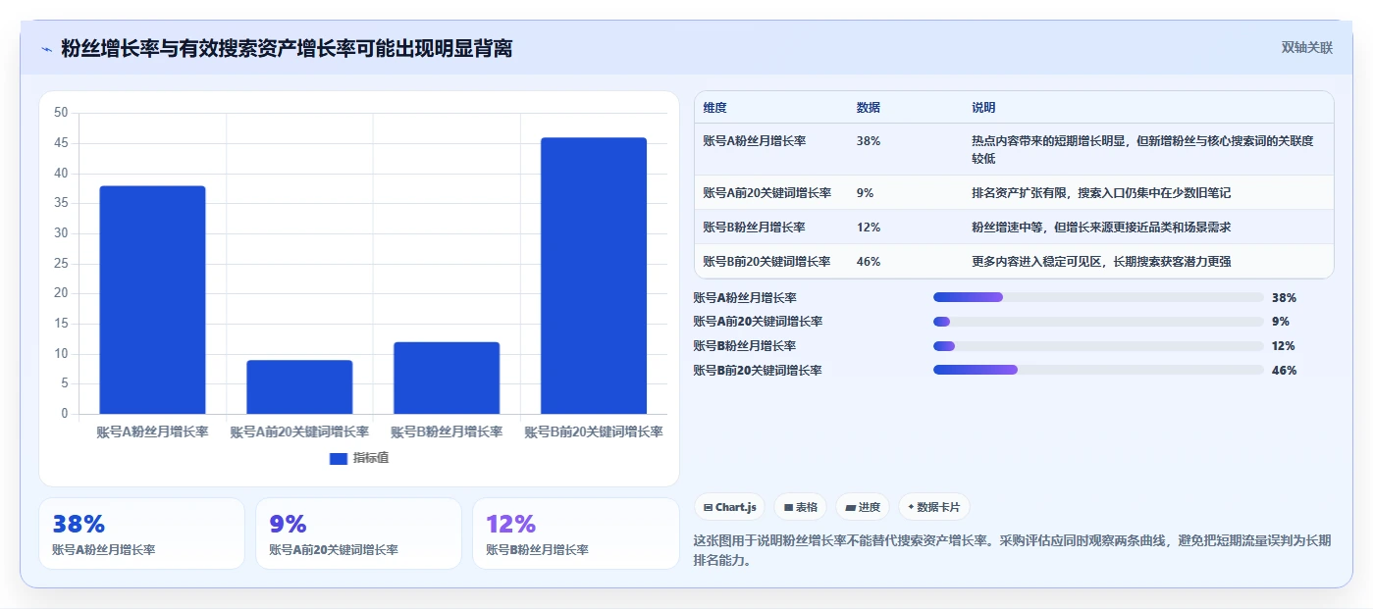Click the 12% cell in the table
The height and width of the screenshot is (609, 1373).
(x=869, y=228)
